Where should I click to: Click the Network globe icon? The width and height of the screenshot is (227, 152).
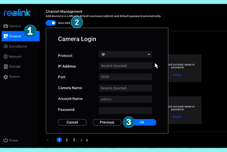pyautogui.click(x=6, y=56)
